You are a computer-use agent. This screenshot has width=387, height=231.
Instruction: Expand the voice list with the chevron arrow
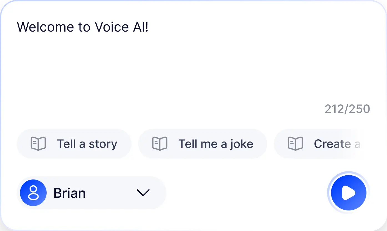point(143,192)
